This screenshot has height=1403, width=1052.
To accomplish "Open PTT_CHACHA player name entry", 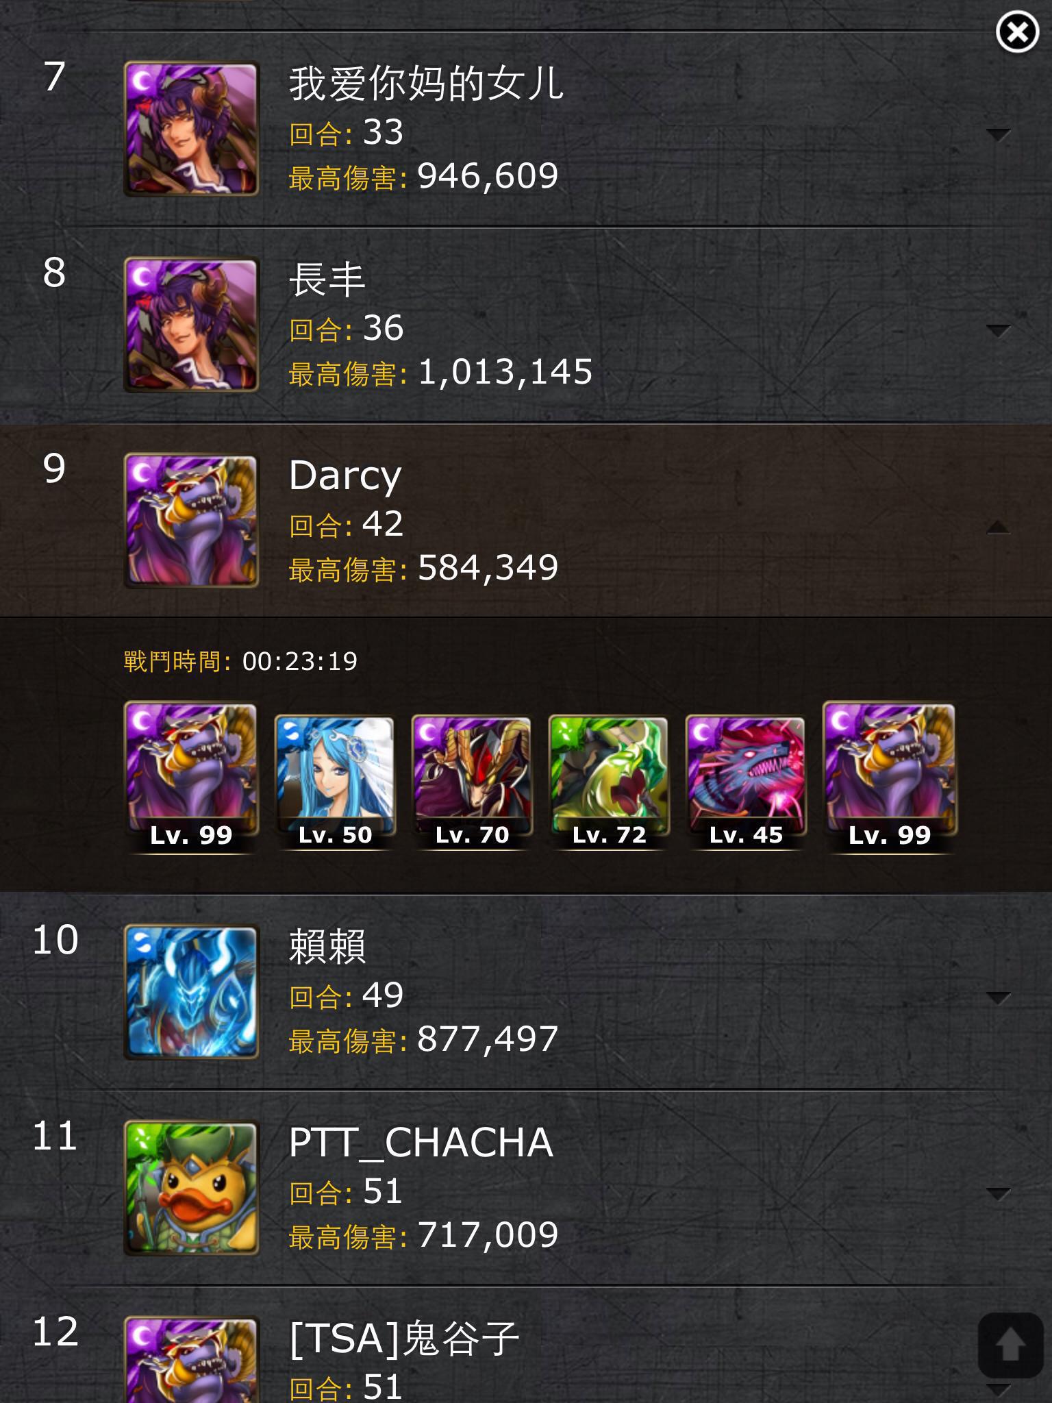I will [421, 1143].
